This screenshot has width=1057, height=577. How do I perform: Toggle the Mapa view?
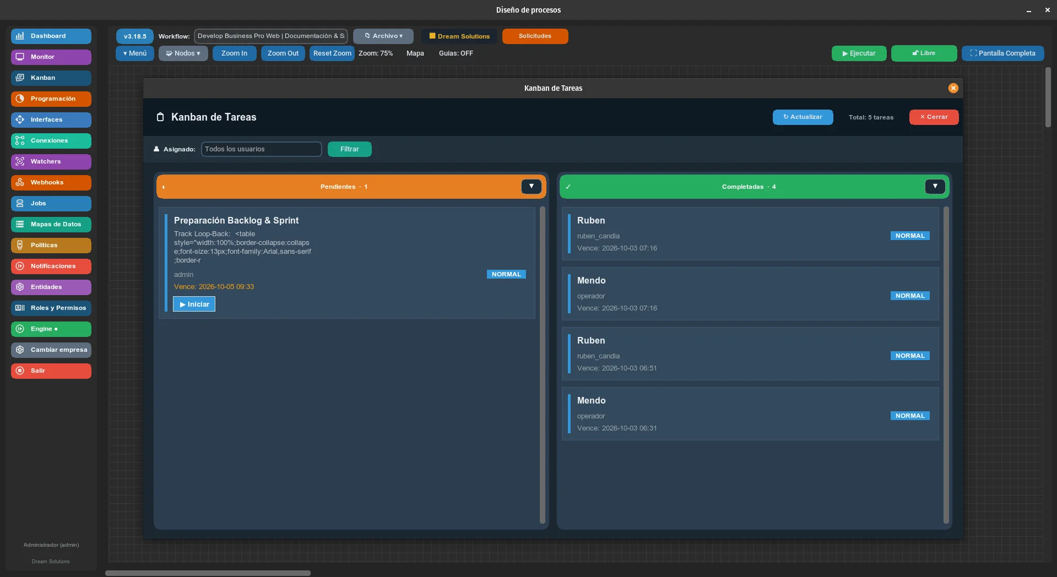tap(415, 53)
